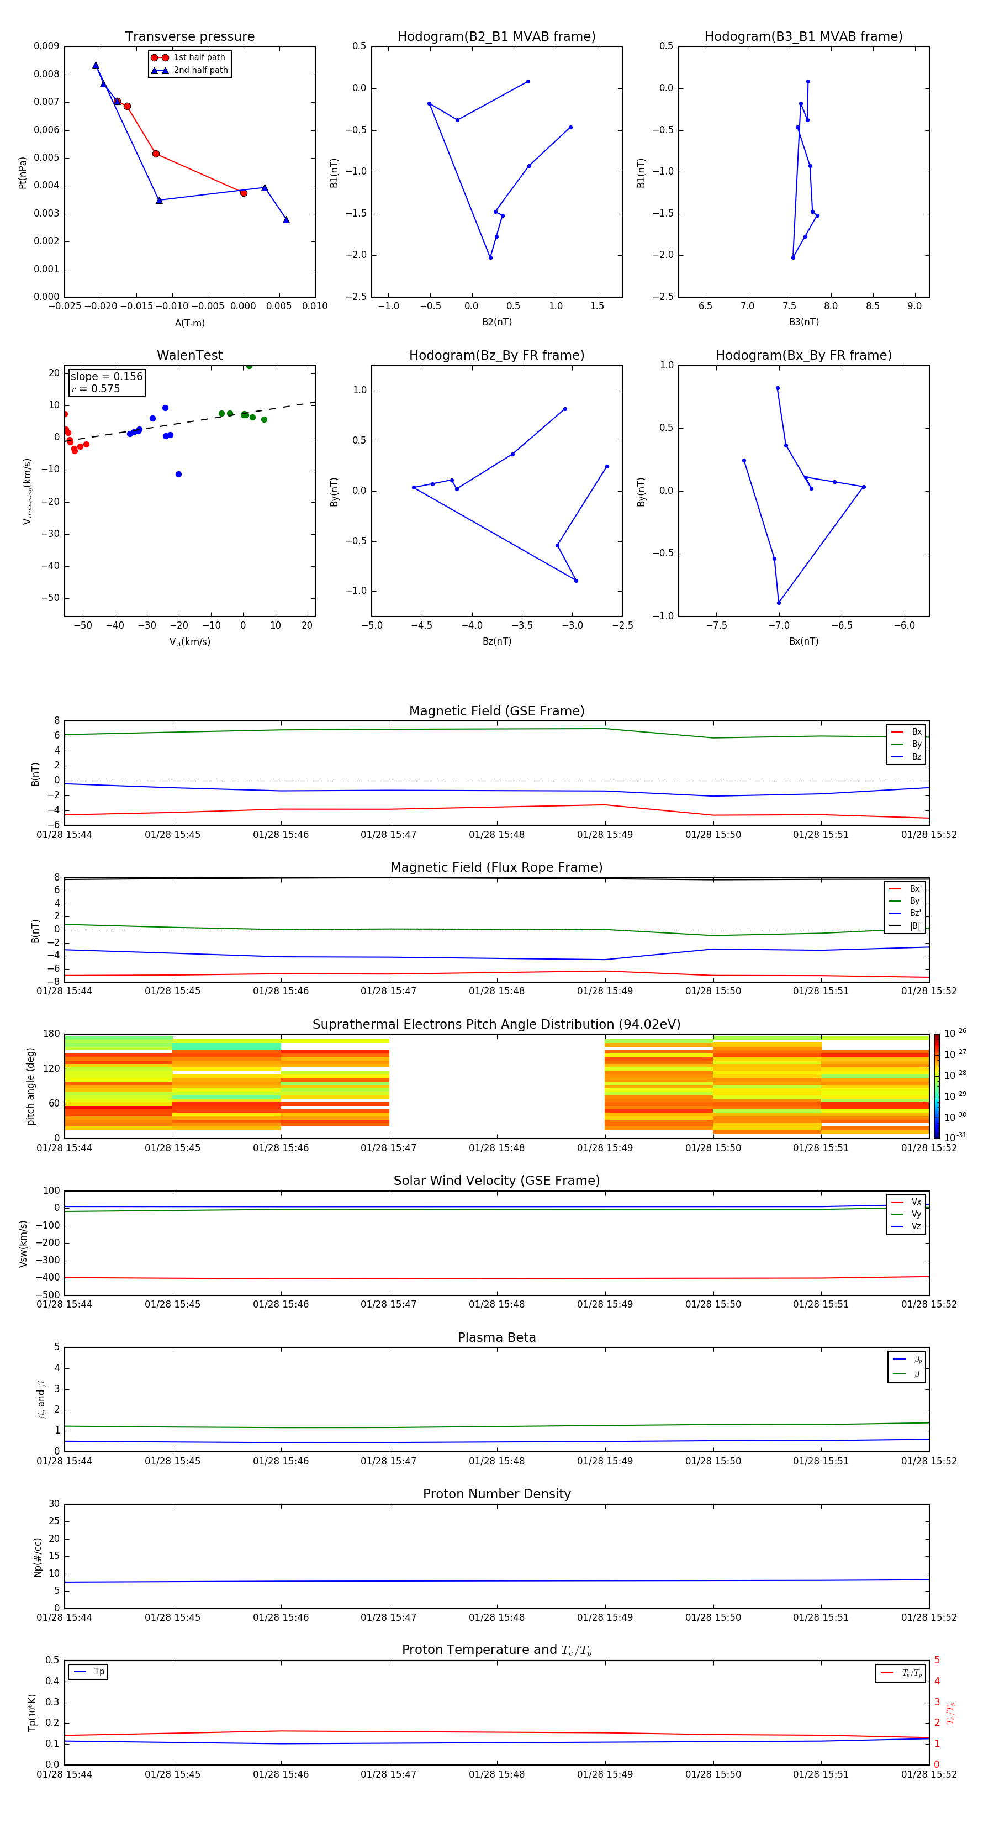Viewport: 994px width, 1823px height.
Task: Click the 'Hodogram(B2_B1 MVAB frame)' title
Action: [496, 37]
